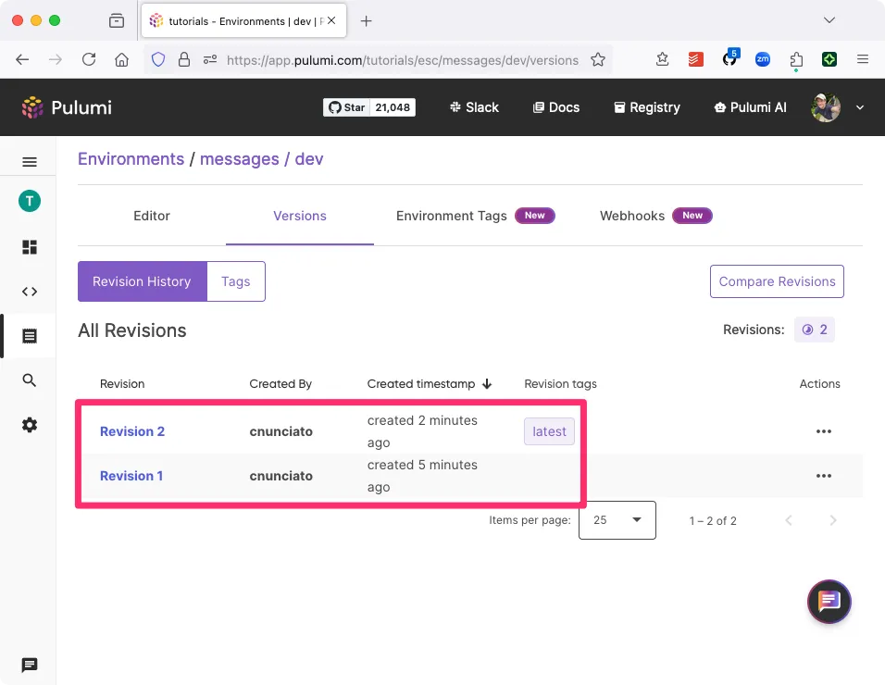This screenshot has height=685, width=885.
Task: Open the hamburger menu in sidebar
Action: click(x=30, y=162)
